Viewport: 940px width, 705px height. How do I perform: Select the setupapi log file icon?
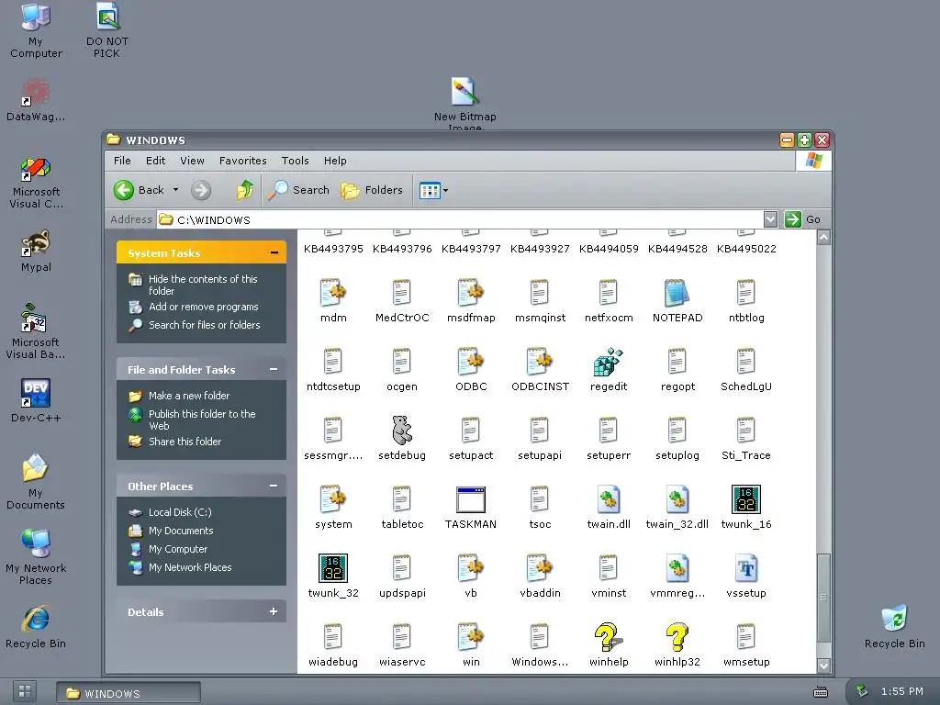(x=540, y=431)
